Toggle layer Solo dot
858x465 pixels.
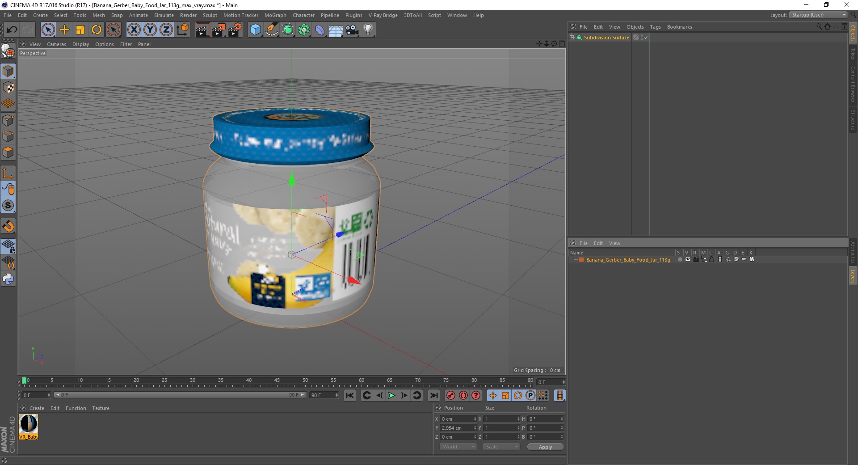point(680,259)
